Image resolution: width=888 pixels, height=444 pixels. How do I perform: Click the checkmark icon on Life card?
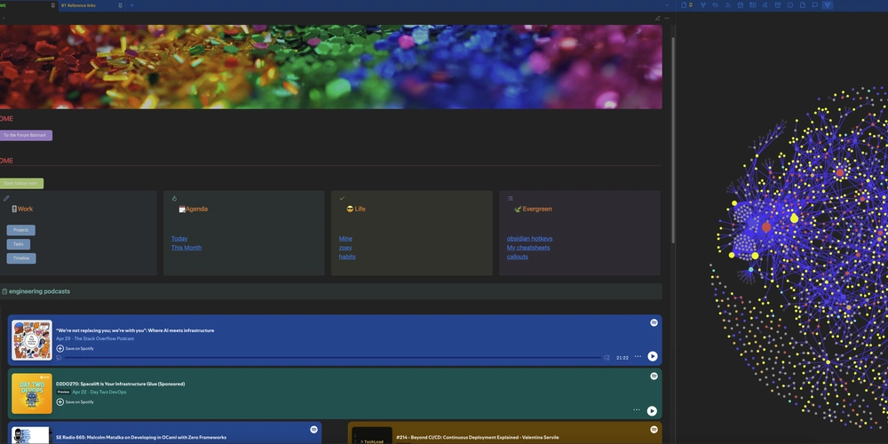coord(342,198)
